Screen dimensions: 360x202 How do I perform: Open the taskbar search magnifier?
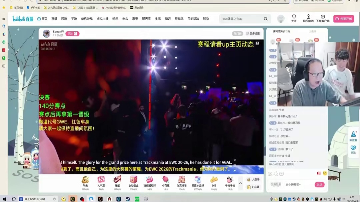point(13,199)
